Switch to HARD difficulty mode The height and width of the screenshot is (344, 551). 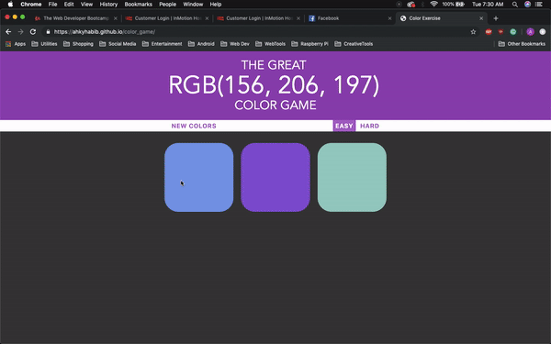[x=370, y=126]
